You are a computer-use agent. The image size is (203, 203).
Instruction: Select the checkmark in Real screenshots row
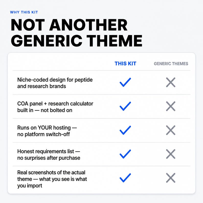tap(125, 178)
